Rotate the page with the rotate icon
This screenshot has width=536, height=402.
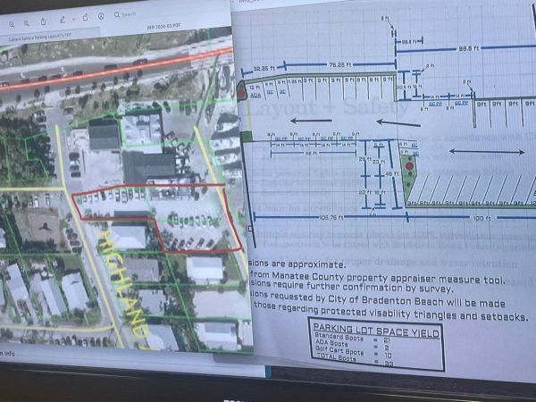86,17
